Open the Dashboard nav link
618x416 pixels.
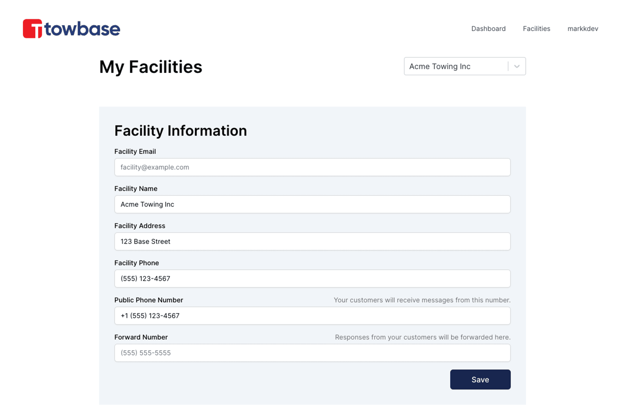488,29
